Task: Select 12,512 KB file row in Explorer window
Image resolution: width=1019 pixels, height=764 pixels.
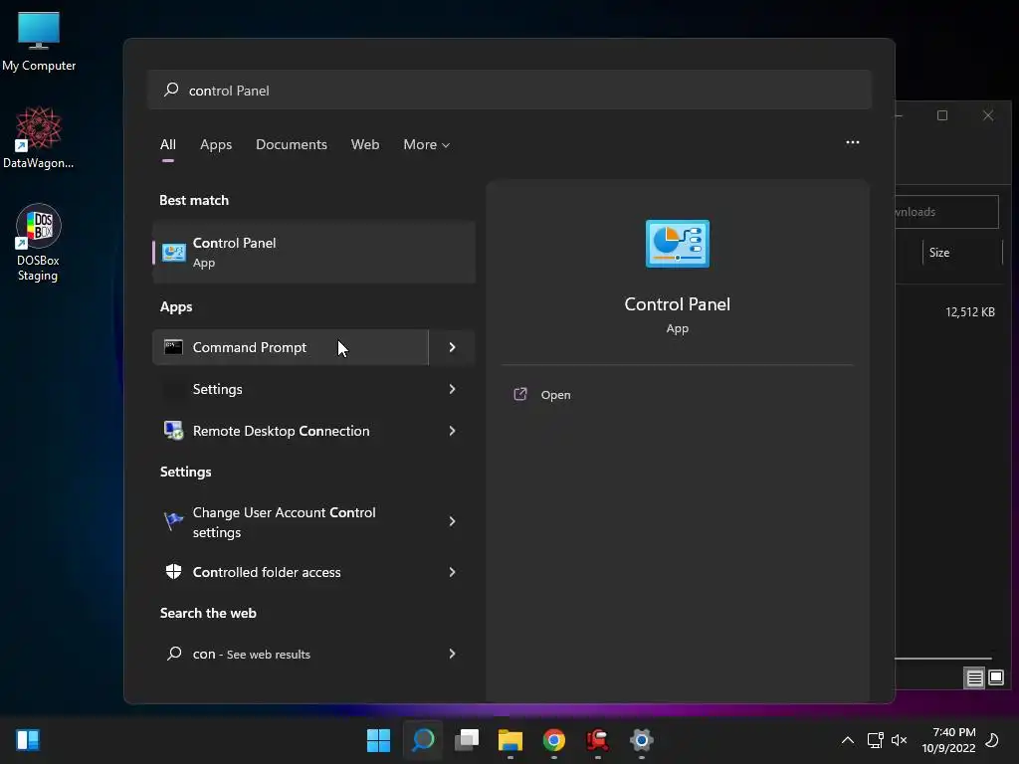Action: click(952, 311)
